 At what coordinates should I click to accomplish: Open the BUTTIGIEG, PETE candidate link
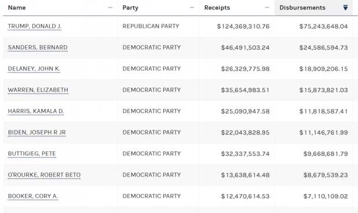(x=32, y=154)
